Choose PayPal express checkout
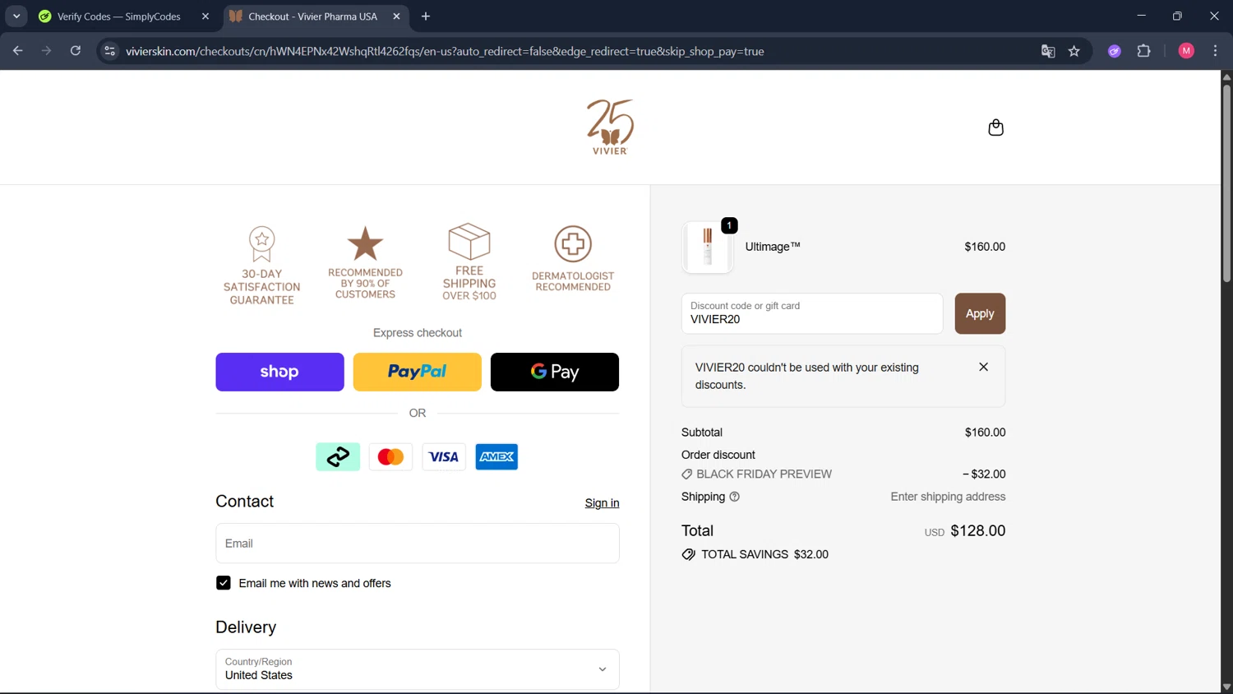 (x=418, y=372)
